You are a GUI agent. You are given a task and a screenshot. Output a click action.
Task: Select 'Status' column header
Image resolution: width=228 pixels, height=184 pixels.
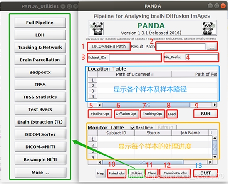click(x=153, y=133)
